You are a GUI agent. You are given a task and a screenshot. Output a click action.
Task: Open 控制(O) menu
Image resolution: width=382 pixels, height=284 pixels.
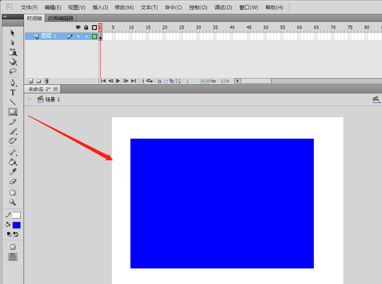coord(198,8)
